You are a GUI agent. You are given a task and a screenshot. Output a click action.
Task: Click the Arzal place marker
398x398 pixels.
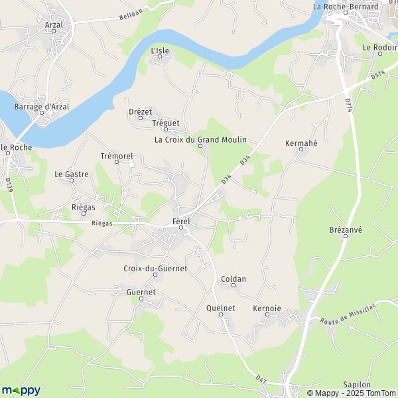(x=54, y=31)
